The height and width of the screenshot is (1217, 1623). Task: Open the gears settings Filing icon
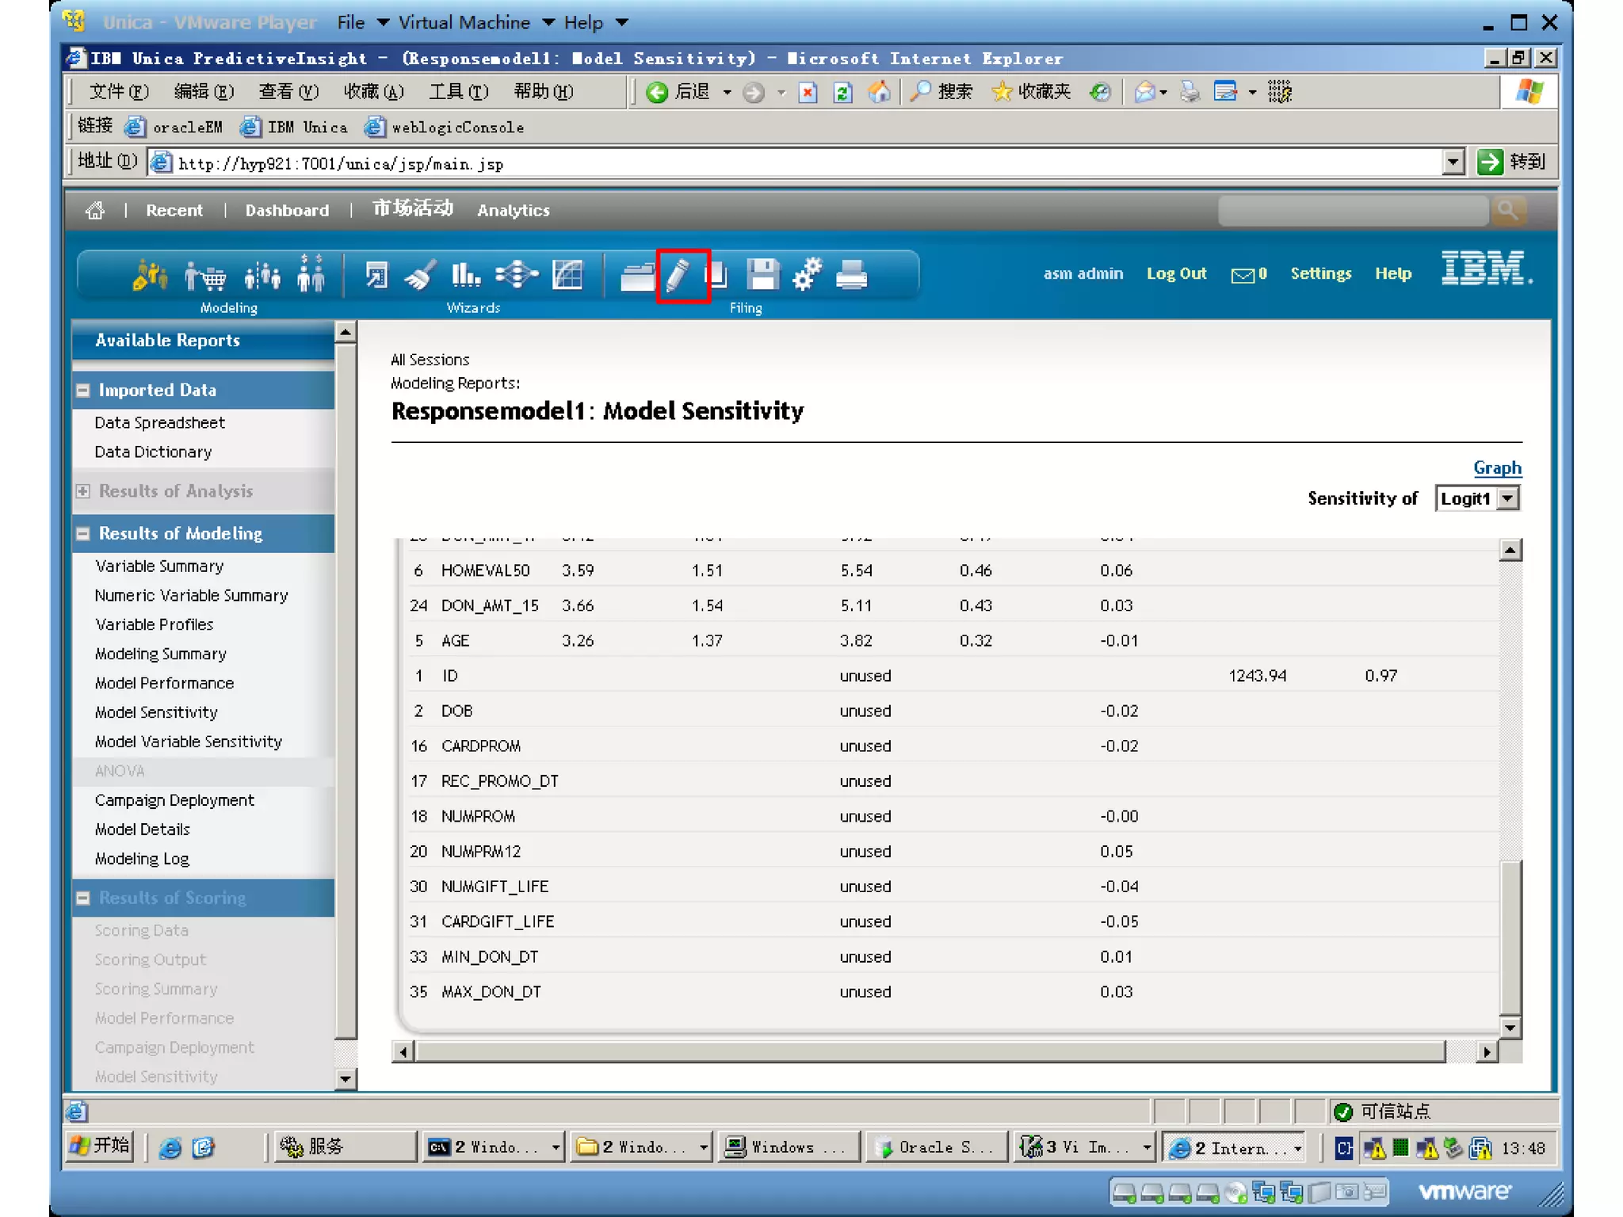[807, 275]
